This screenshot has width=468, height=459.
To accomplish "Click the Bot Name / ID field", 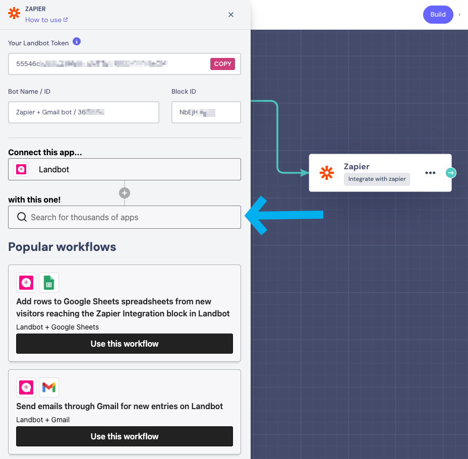I will coord(84,112).
